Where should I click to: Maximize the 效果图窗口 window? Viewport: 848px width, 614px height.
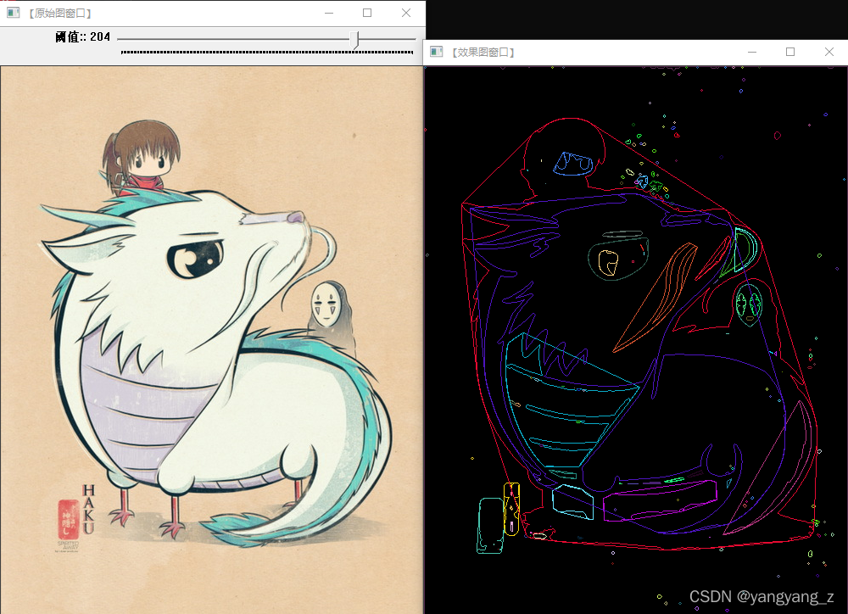(x=790, y=52)
